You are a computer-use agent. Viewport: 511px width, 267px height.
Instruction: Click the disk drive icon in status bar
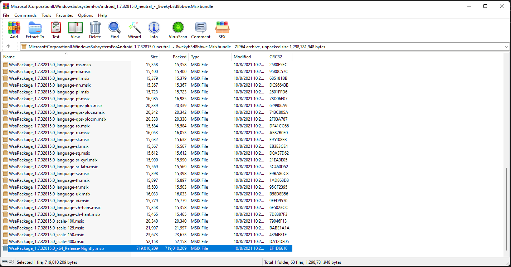pos(5,262)
